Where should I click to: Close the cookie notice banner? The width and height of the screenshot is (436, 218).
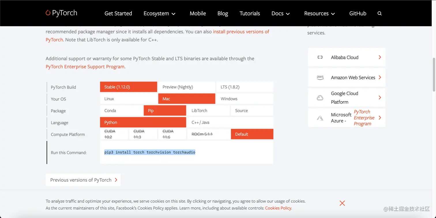click(342, 203)
